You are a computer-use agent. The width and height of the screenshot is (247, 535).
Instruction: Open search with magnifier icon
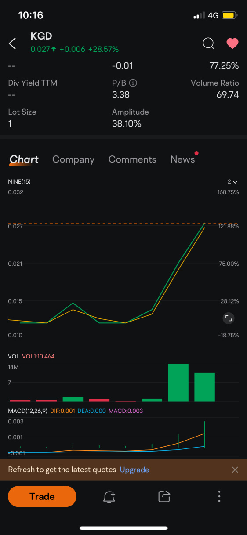(x=208, y=43)
